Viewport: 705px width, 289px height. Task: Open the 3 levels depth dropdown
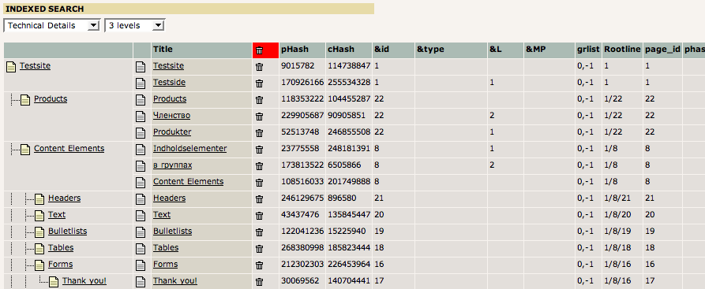pyautogui.click(x=135, y=25)
